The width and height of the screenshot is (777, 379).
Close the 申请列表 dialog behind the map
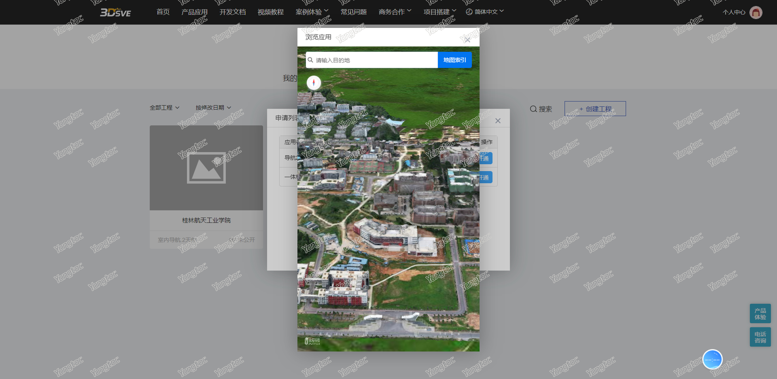(498, 121)
